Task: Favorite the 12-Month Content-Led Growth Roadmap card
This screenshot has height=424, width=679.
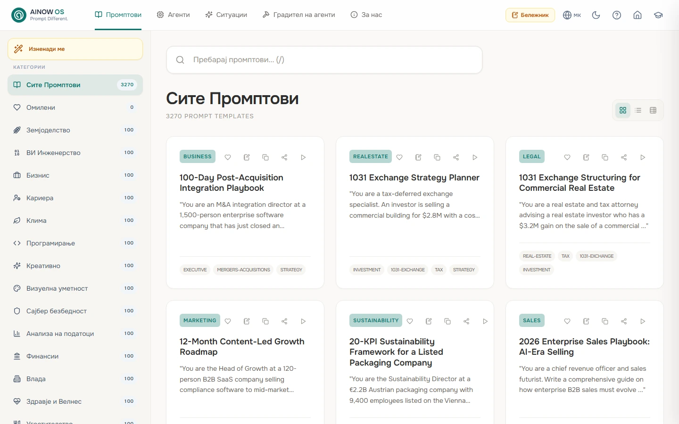Action: click(228, 321)
